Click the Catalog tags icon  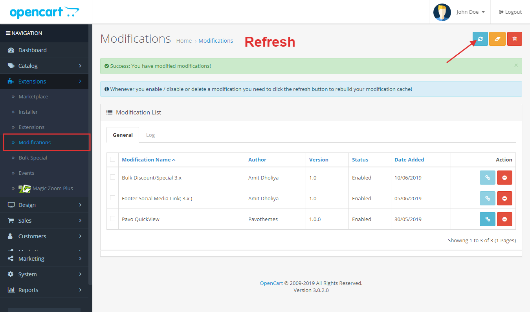point(11,66)
